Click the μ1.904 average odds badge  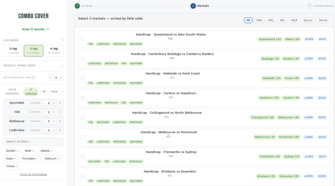tap(309, 39)
